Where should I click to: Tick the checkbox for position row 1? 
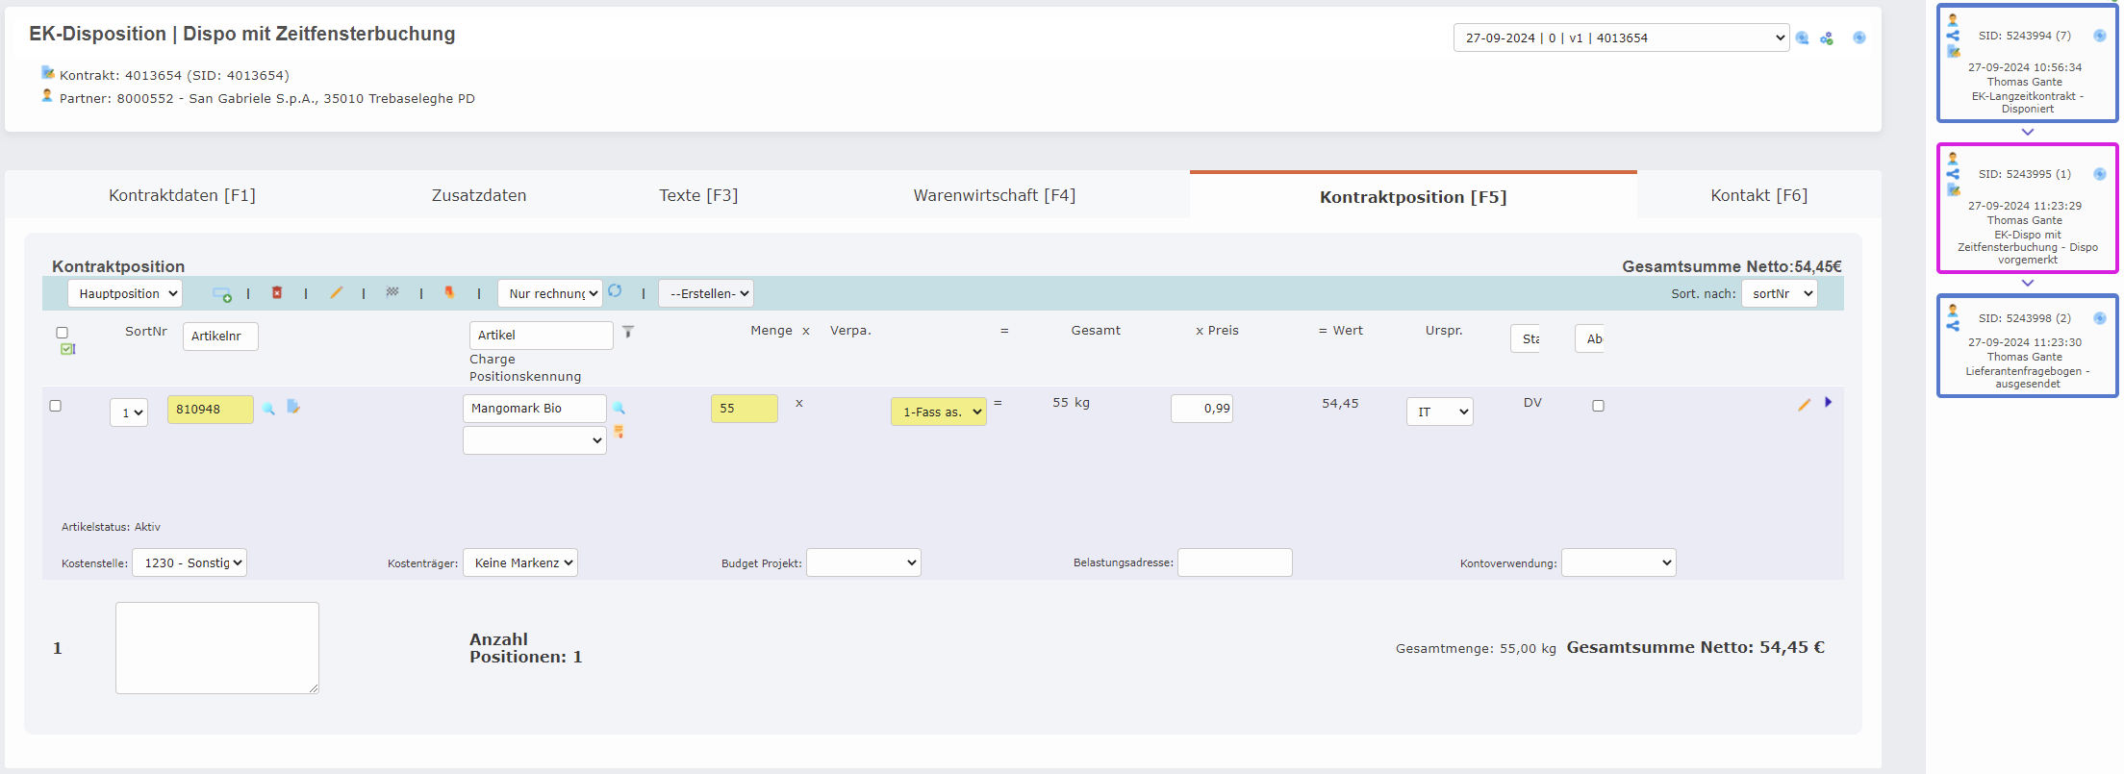click(x=56, y=406)
